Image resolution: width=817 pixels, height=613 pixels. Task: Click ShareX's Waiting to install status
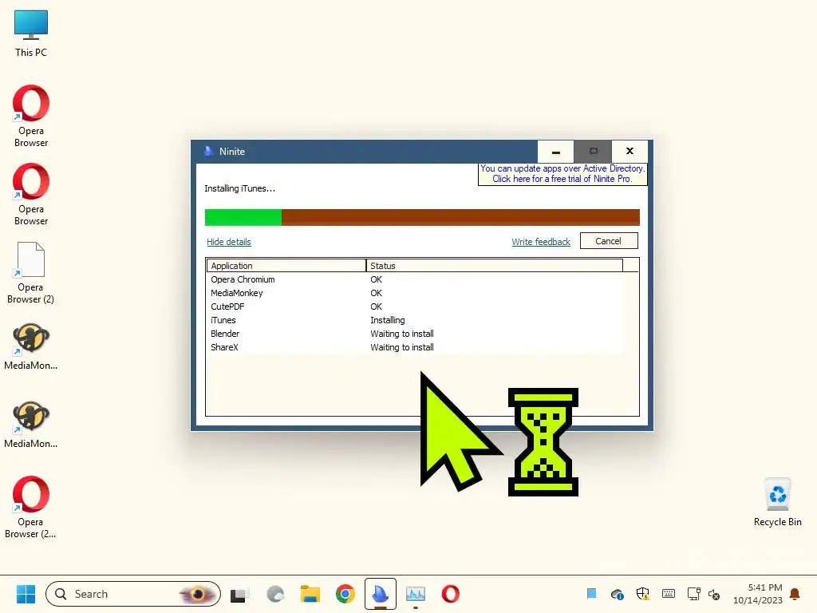tap(402, 347)
